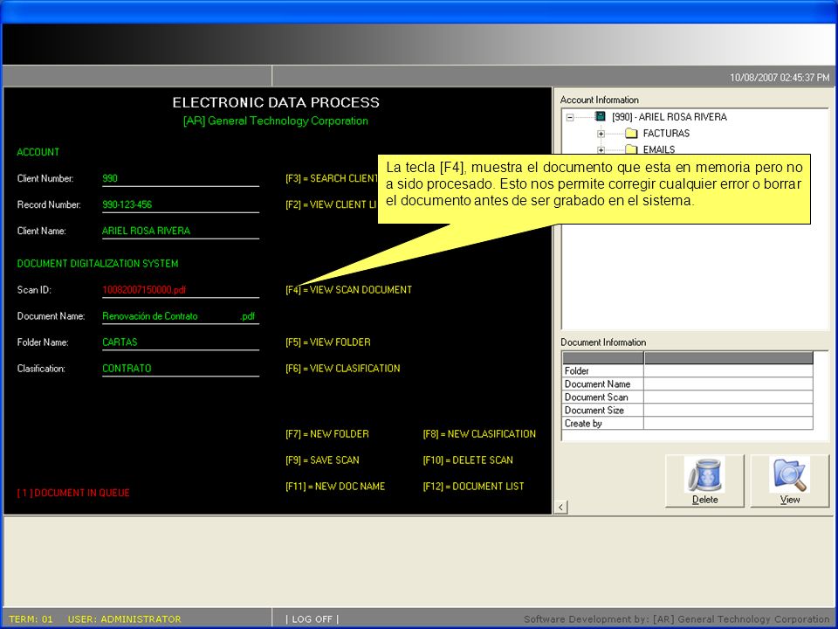Select the Document Scan row in table
Viewport: 838px width, 629px height.
click(x=688, y=397)
